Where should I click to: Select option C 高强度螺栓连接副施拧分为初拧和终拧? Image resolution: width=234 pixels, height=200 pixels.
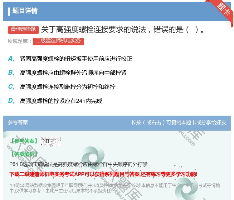68,87
